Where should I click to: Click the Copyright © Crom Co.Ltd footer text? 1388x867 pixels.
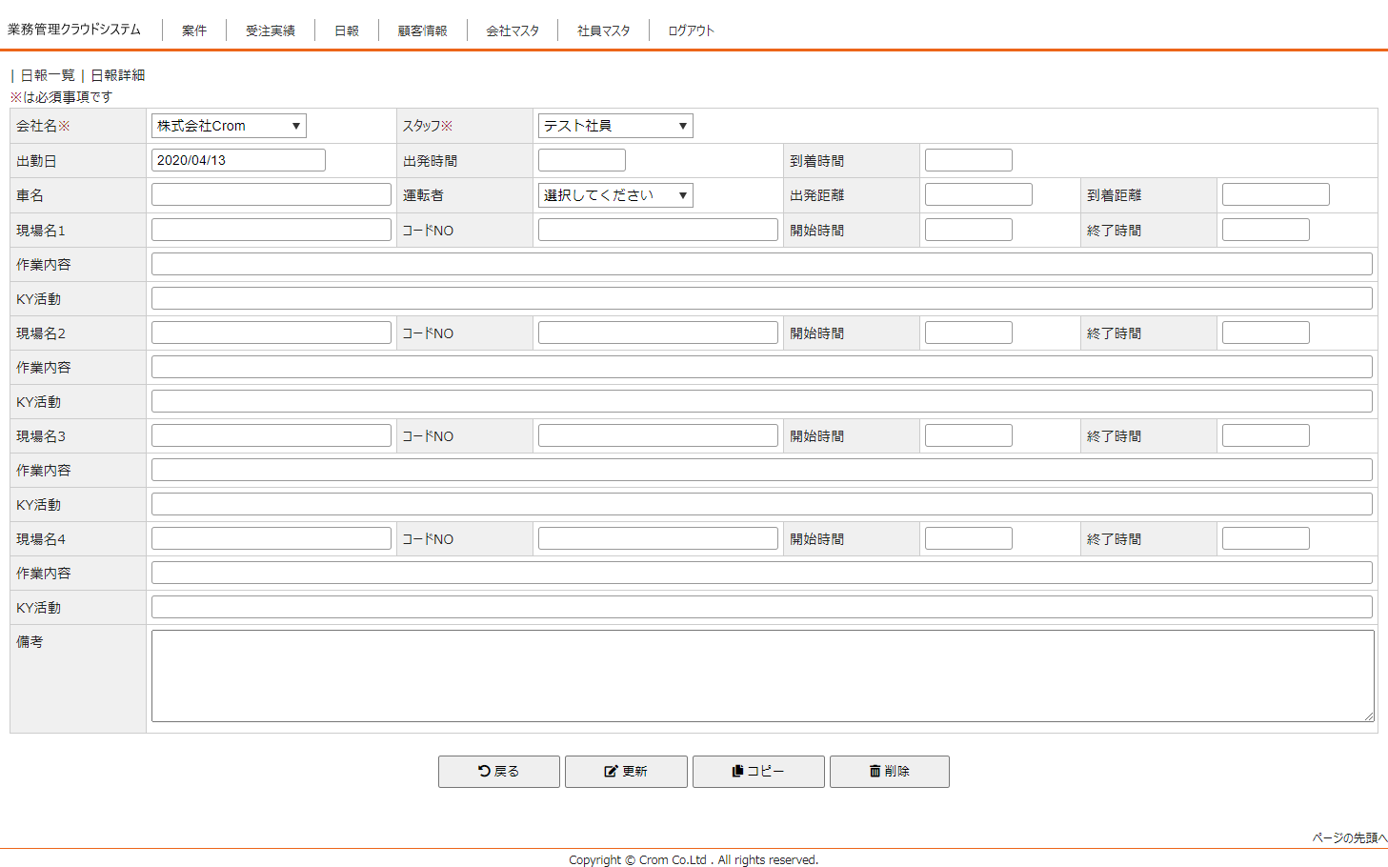694,859
